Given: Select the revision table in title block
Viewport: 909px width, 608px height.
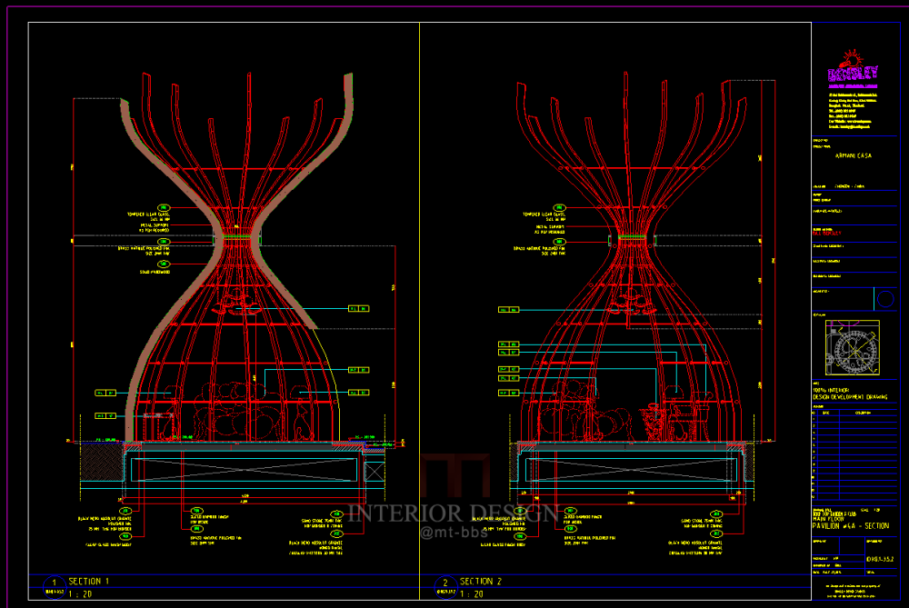Looking at the screenshot, I should [854, 454].
